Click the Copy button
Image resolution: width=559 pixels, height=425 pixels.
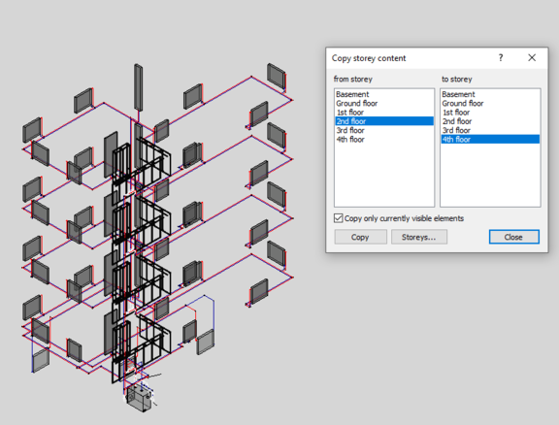[360, 237]
